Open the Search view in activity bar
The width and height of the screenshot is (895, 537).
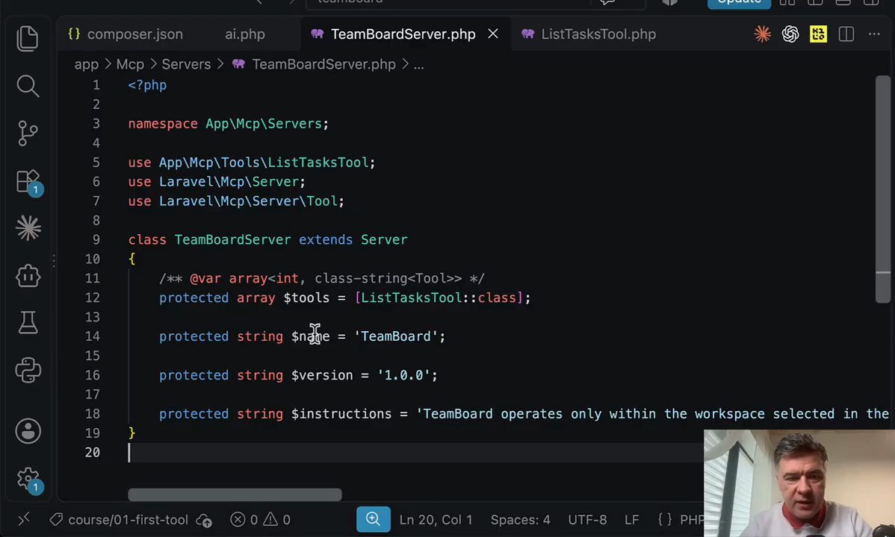coord(28,86)
